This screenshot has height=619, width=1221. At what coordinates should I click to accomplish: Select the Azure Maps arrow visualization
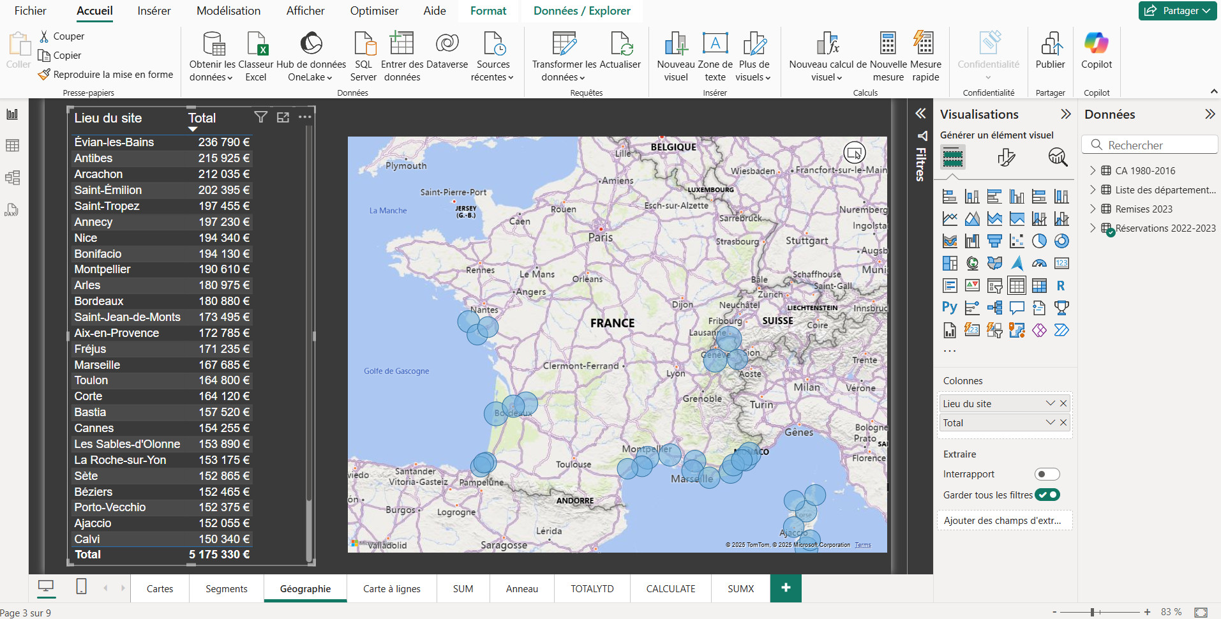(x=1017, y=264)
